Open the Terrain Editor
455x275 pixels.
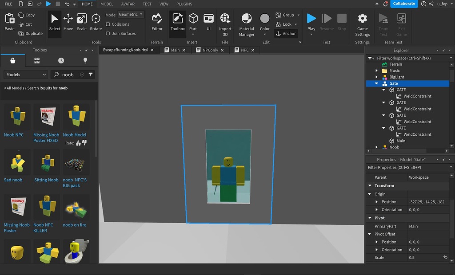click(157, 22)
